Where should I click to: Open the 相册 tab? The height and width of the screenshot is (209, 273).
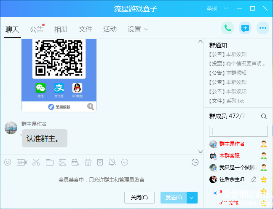61,29
